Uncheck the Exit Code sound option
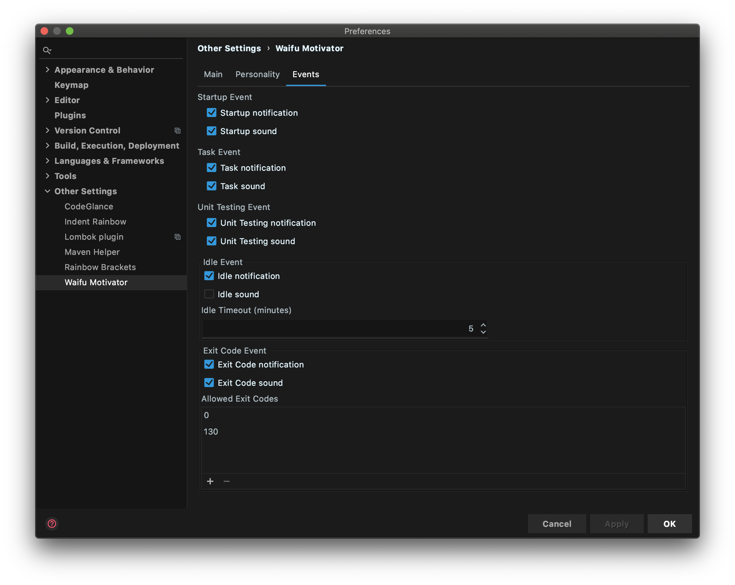The height and width of the screenshot is (585, 735). [x=209, y=383]
